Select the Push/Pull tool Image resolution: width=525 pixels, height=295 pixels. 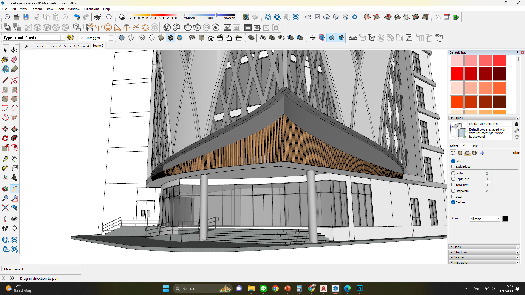[x=14, y=129]
